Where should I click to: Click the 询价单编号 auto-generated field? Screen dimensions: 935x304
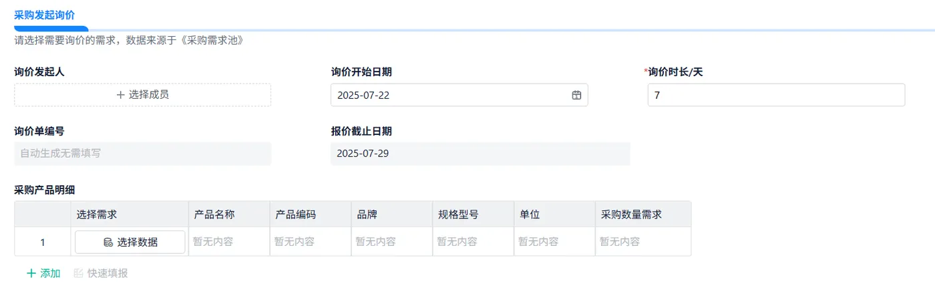pos(142,154)
